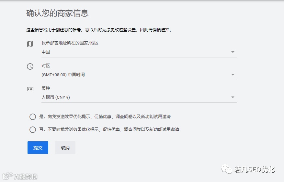Open the country dropdown showing 中国
The width and height of the screenshot is (284, 182).
coord(139,52)
